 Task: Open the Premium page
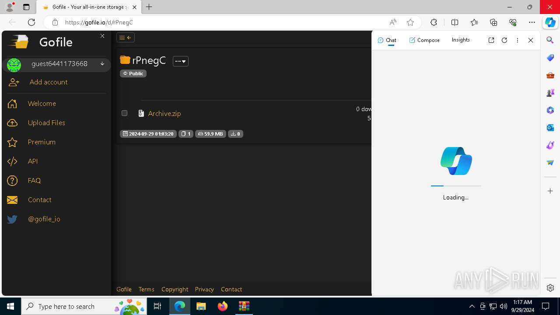pyautogui.click(x=42, y=142)
